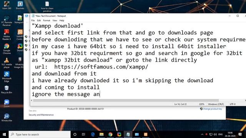246x138 pixels.
Task: Open the Windscribe desktop shortcut
Action: point(7,118)
